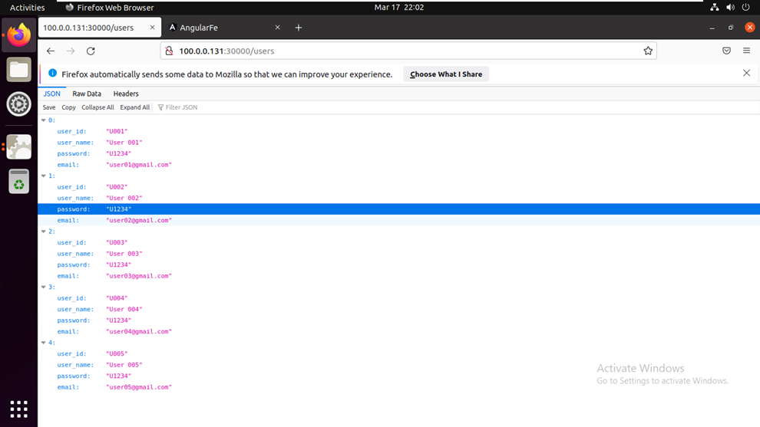Click the info icon in notification bar
This screenshot has height=427, width=760.
(52, 73)
